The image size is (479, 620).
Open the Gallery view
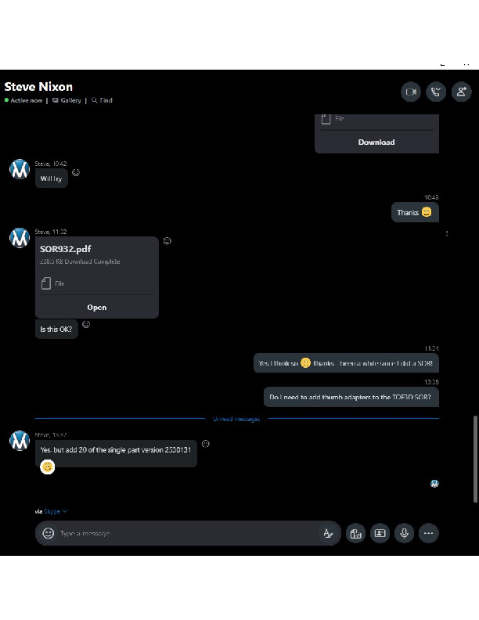point(67,100)
